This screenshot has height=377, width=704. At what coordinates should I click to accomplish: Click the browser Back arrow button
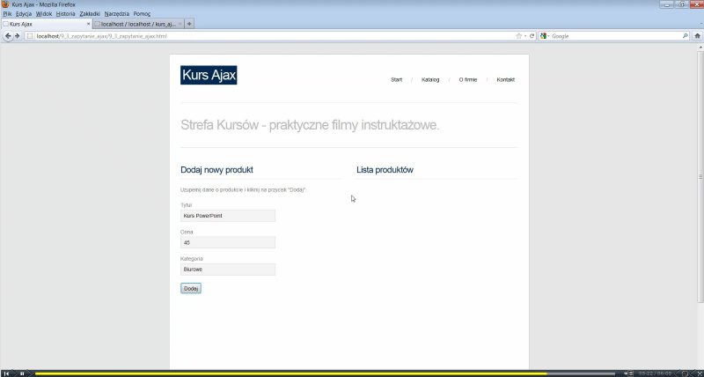(7, 36)
